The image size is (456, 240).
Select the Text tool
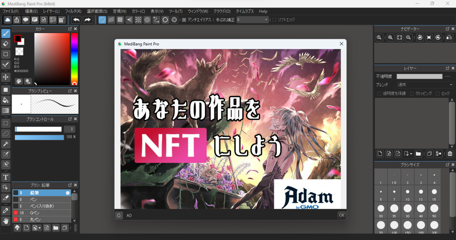(x=6, y=177)
